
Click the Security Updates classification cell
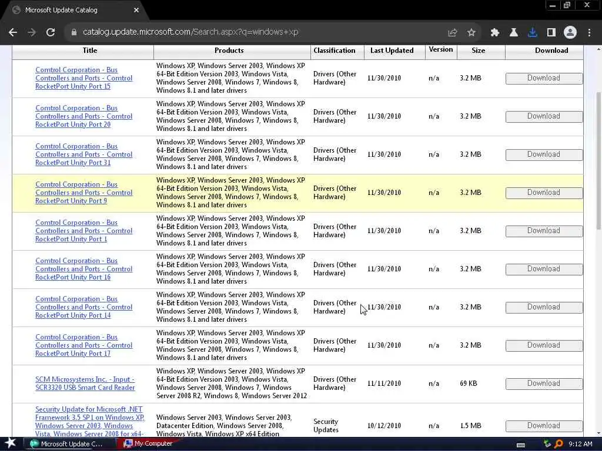(326, 426)
